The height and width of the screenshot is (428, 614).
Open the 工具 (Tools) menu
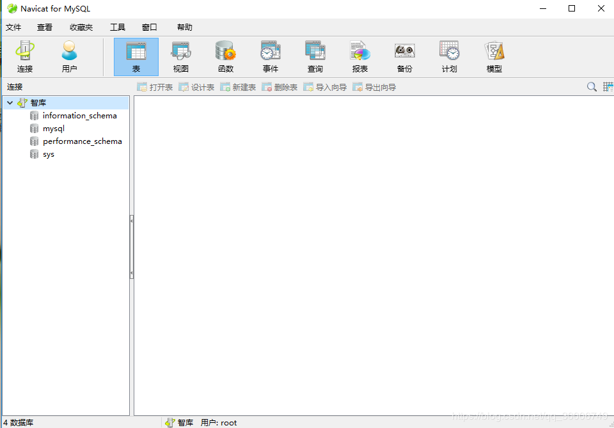(118, 28)
